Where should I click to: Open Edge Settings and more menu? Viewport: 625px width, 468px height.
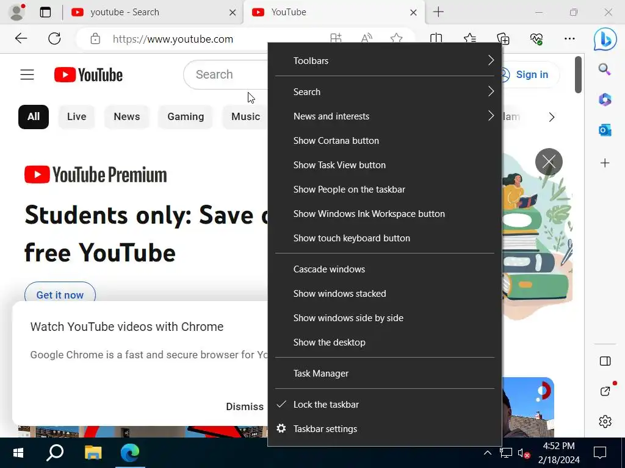click(x=569, y=38)
